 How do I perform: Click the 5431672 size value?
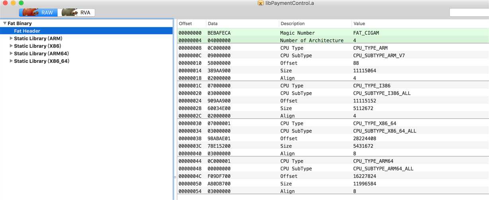point(363,146)
